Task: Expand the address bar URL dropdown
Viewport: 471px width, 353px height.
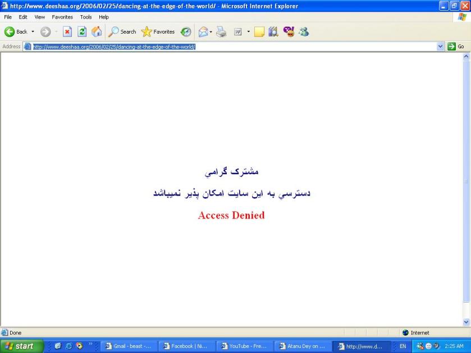Action: (440, 47)
